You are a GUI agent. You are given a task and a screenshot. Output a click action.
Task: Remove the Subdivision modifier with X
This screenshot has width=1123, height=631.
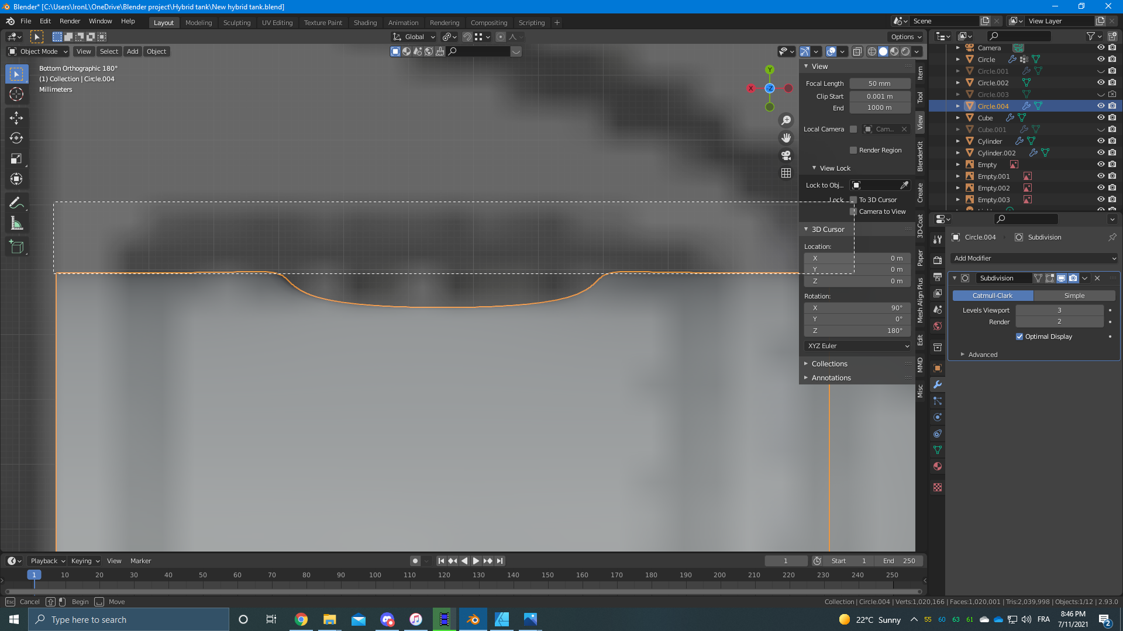click(x=1097, y=278)
